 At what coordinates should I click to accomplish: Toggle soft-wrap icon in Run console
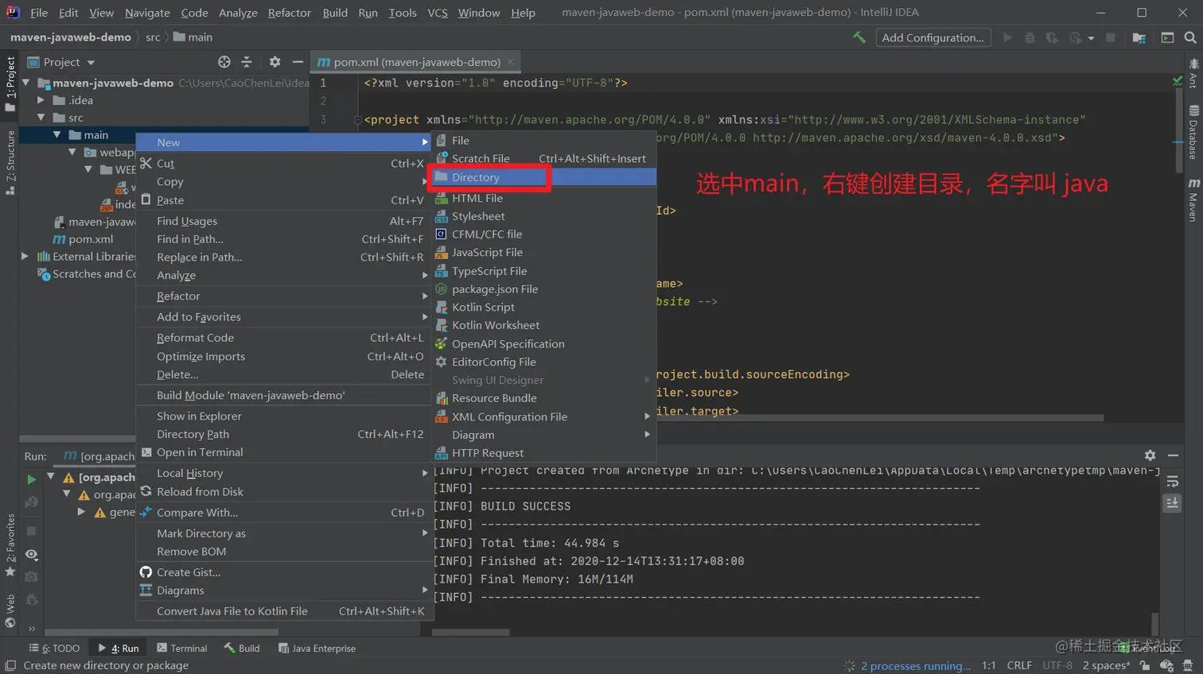pyautogui.click(x=1172, y=482)
